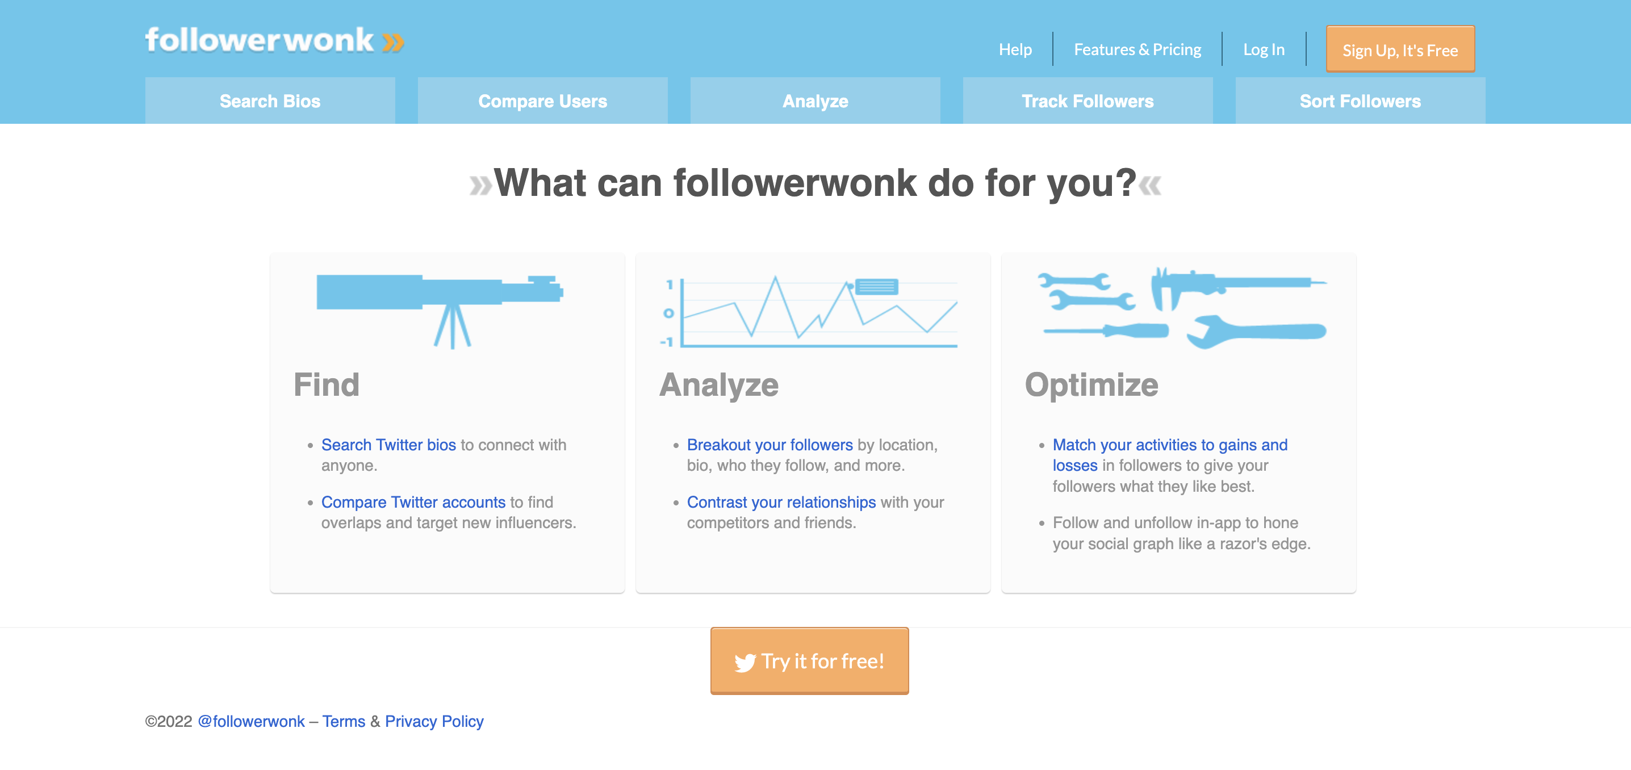The image size is (1631, 770).
Task: Click the Sort Followers tab
Action: 1361,100
